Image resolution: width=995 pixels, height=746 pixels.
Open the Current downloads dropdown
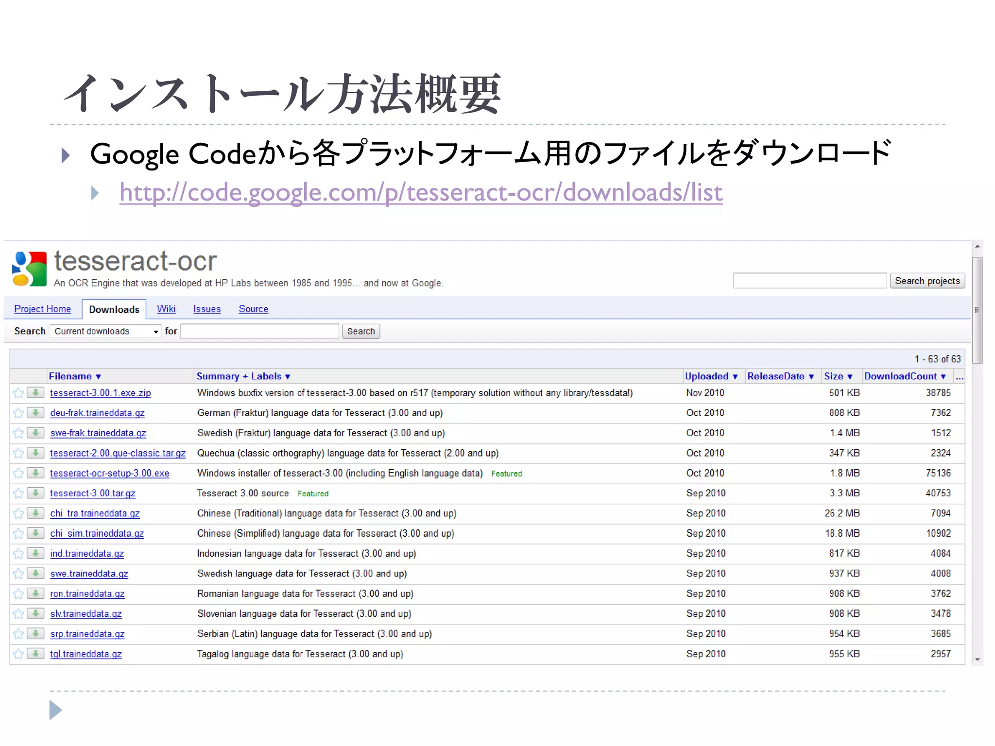pyautogui.click(x=105, y=331)
